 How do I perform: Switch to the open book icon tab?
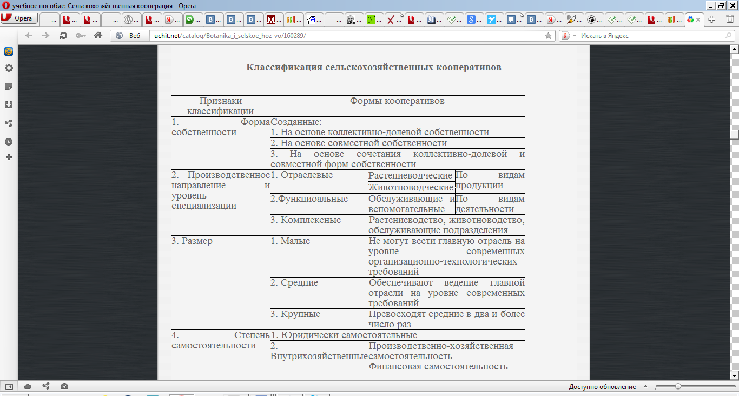[436, 19]
